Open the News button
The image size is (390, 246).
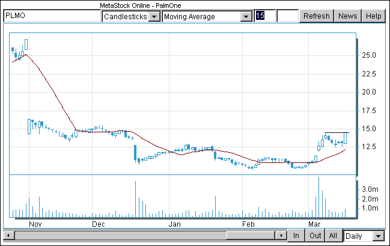[347, 16]
